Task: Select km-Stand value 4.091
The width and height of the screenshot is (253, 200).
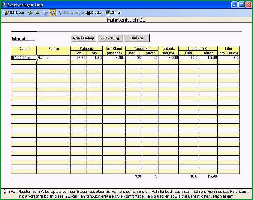Action: tap(114, 58)
